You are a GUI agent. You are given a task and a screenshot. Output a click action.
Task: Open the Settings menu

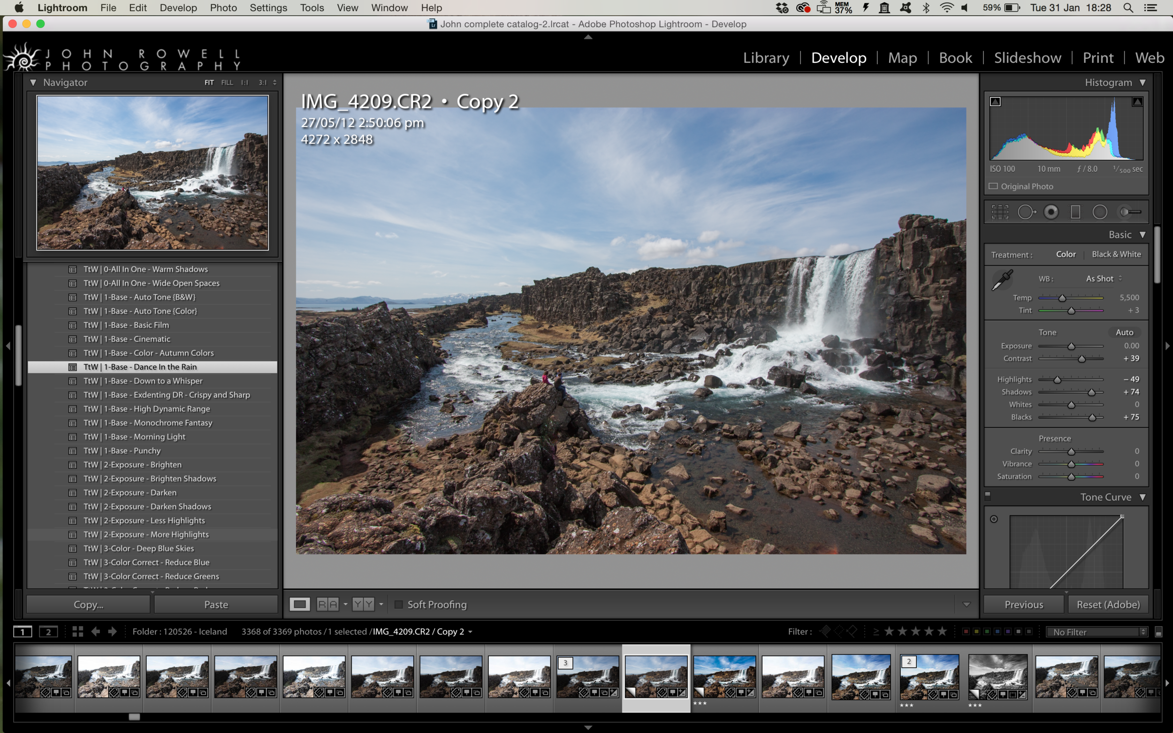click(x=268, y=8)
